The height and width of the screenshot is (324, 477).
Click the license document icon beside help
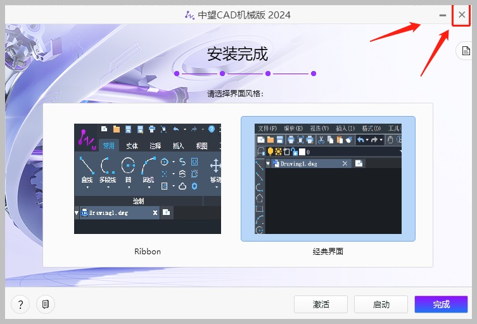(x=46, y=304)
